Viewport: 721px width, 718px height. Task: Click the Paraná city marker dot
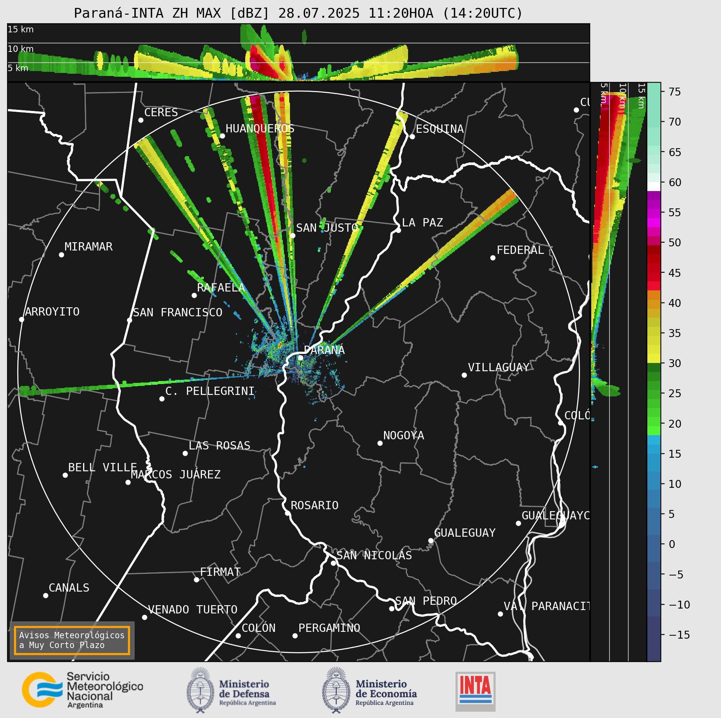301,358
